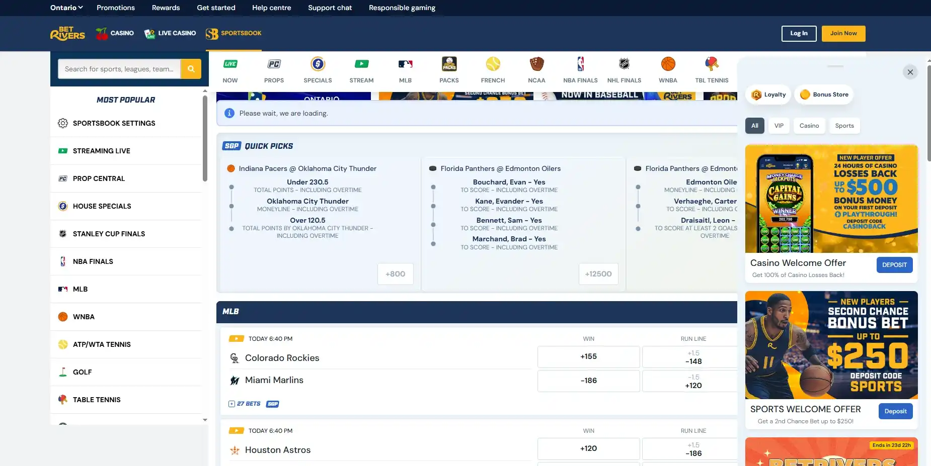Expand the Ontario region dropdown
931x466 pixels.
pyautogui.click(x=66, y=8)
